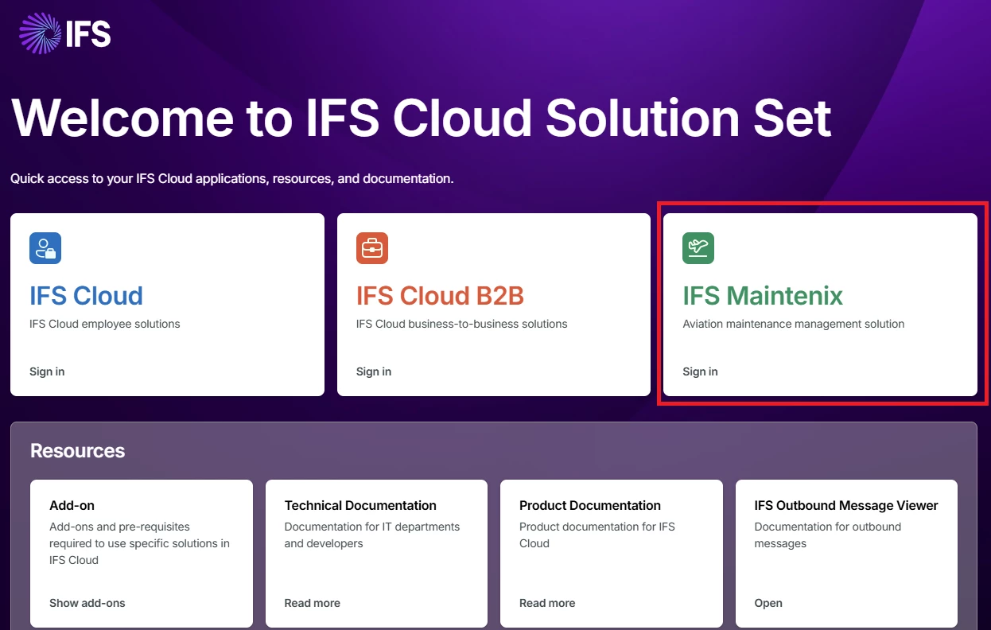
Task: Open the IFS Maintenix title
Action: coord(763,295)
